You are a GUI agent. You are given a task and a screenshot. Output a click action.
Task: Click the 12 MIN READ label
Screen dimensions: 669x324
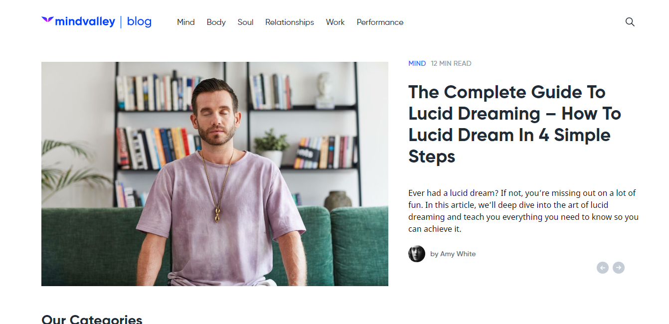tap(451, 63)
